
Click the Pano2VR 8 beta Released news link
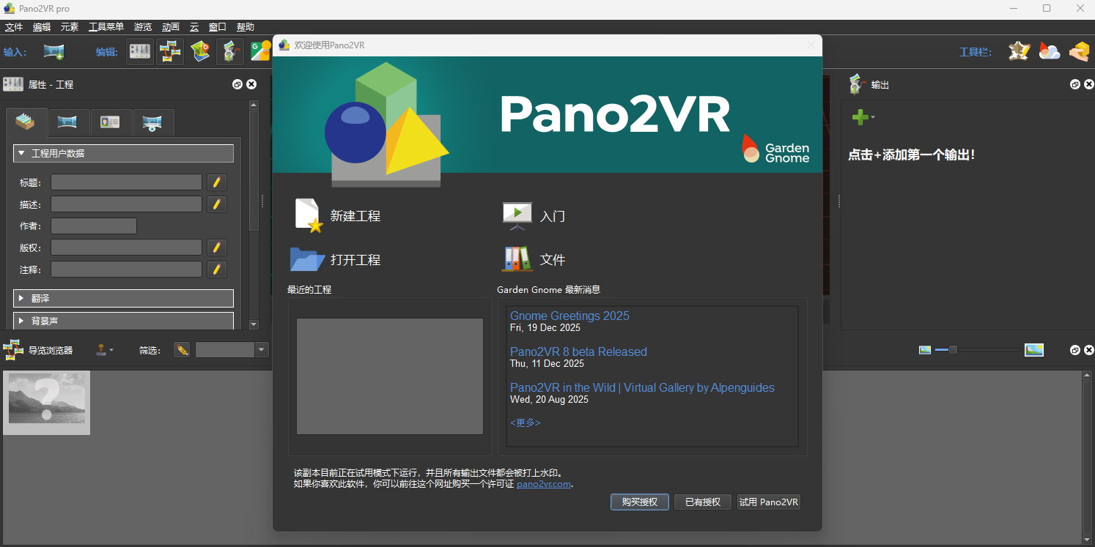point(578,351)
